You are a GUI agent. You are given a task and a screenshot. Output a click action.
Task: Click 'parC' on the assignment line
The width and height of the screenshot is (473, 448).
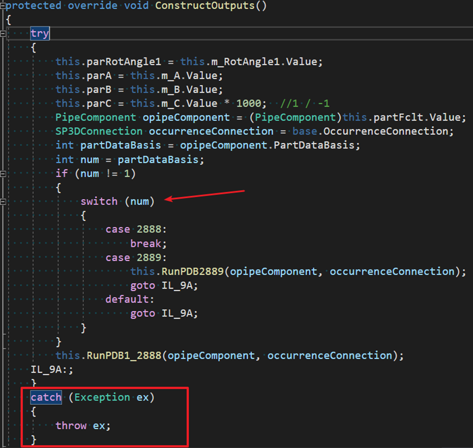coord(99,103)
